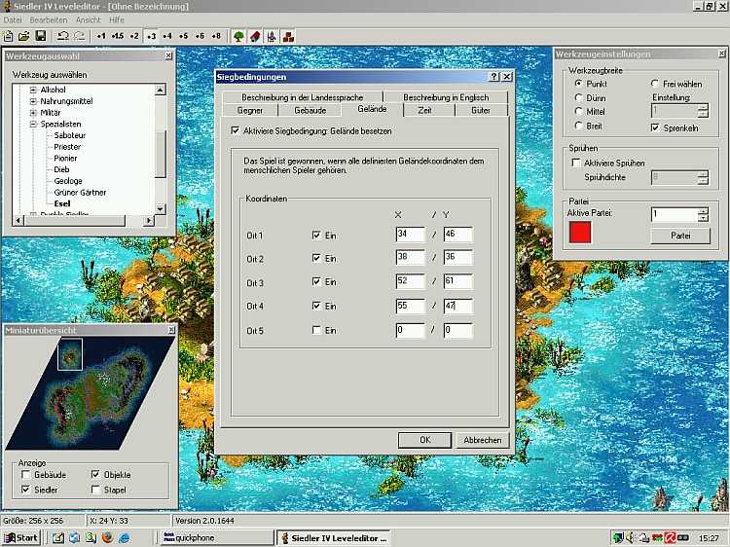The height and width of the screenshot is (547, 730).
Task: Collapse the Spezialisten tree node
Action: click(33, 124)
